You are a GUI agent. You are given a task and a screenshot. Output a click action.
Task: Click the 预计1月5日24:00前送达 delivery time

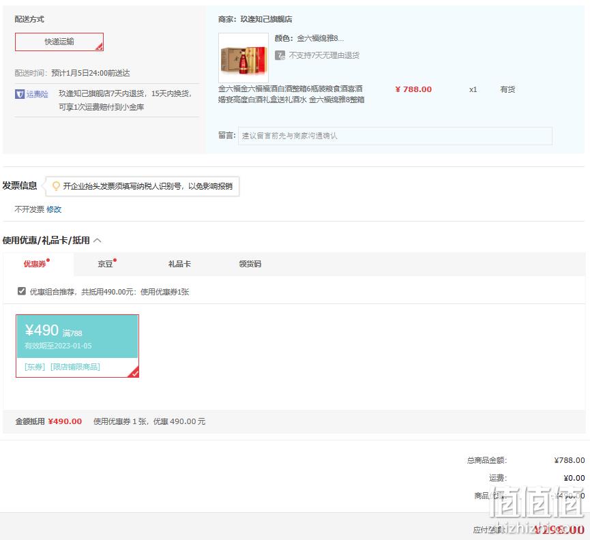tap(91, 73)
